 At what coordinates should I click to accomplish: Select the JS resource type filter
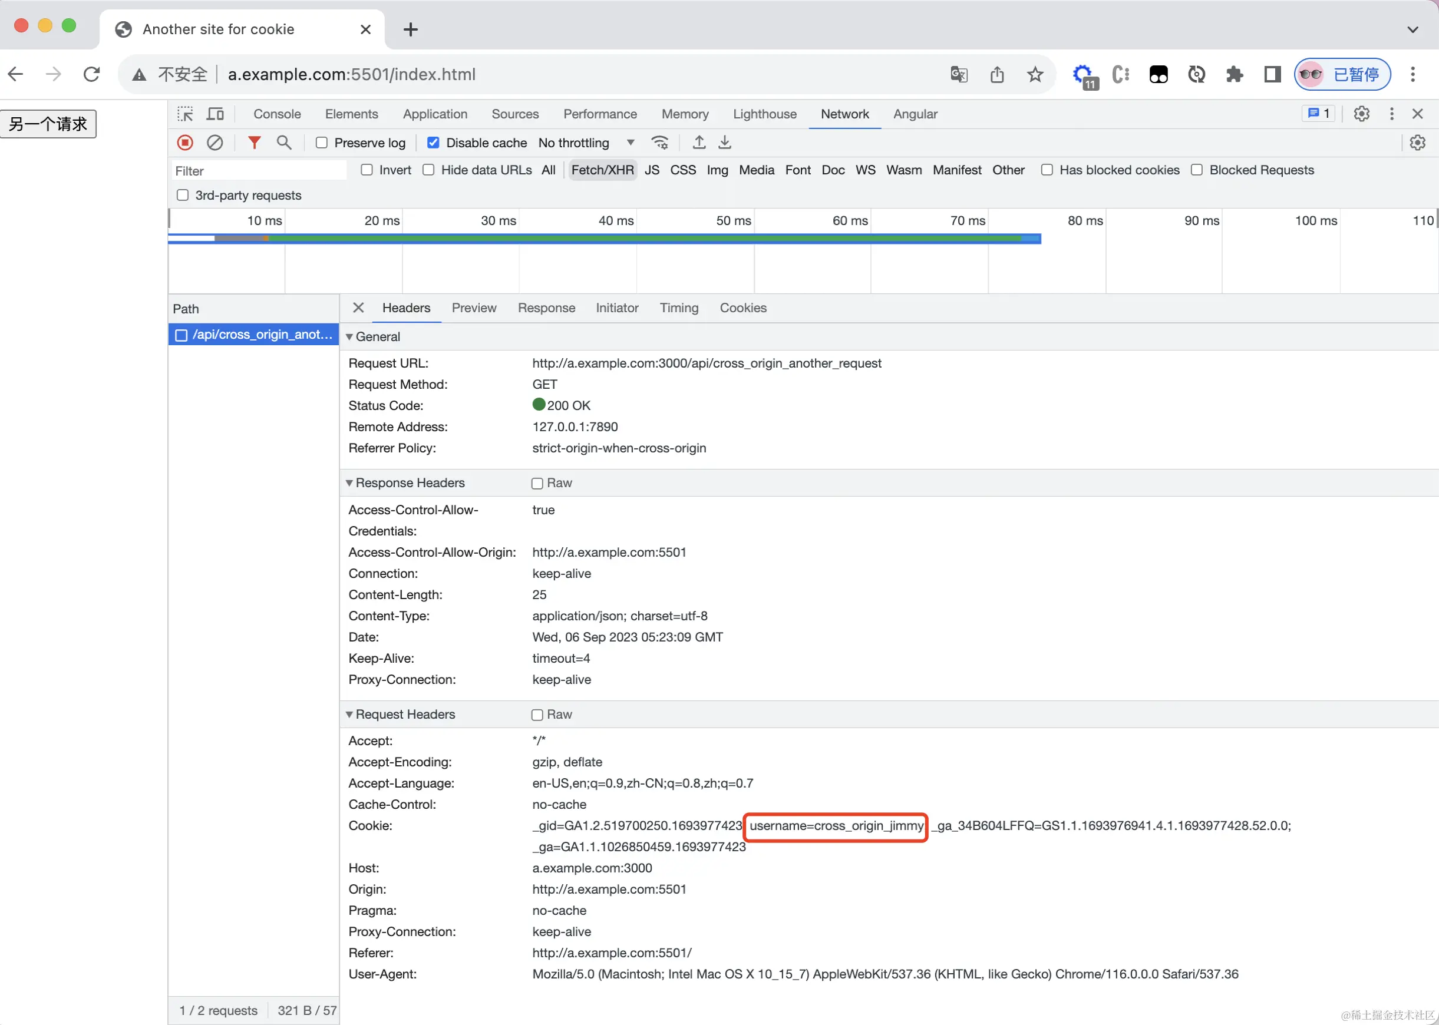[x=652, y=170]
